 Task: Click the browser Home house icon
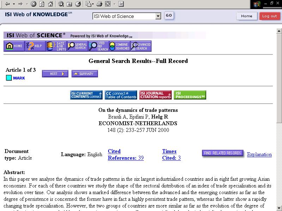[x=50, y=4]
